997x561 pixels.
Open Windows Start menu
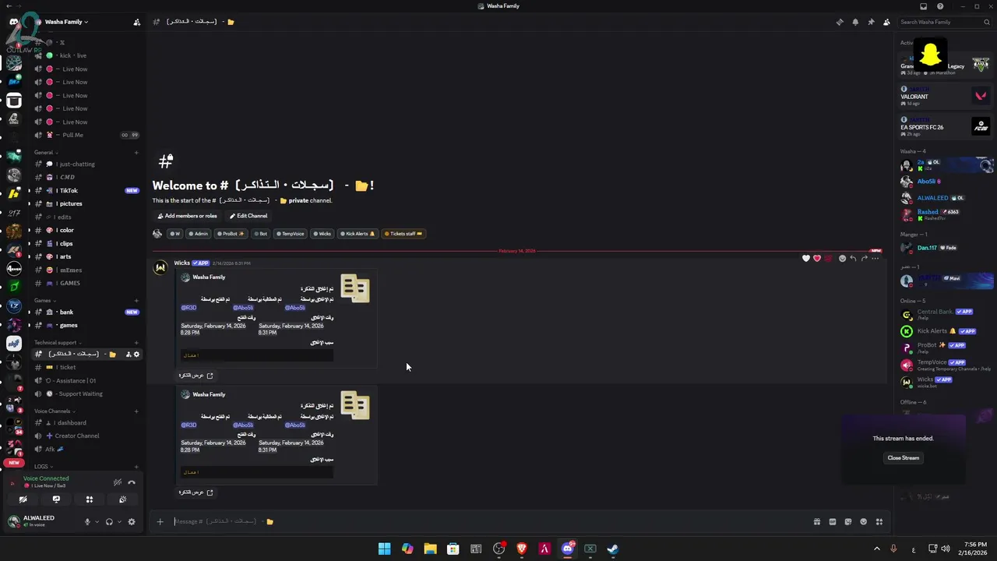(384, 549)
